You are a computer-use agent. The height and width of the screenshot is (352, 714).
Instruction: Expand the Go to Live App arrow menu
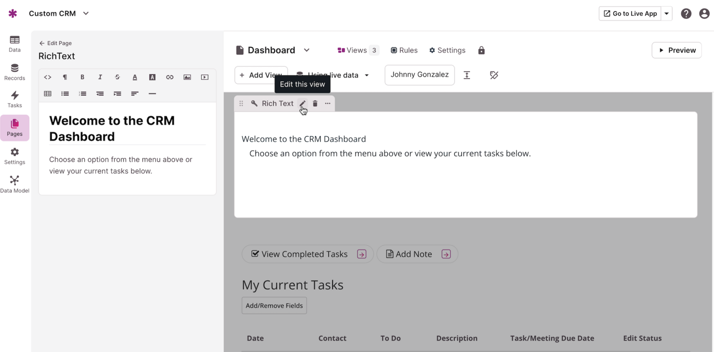point(666,13)
